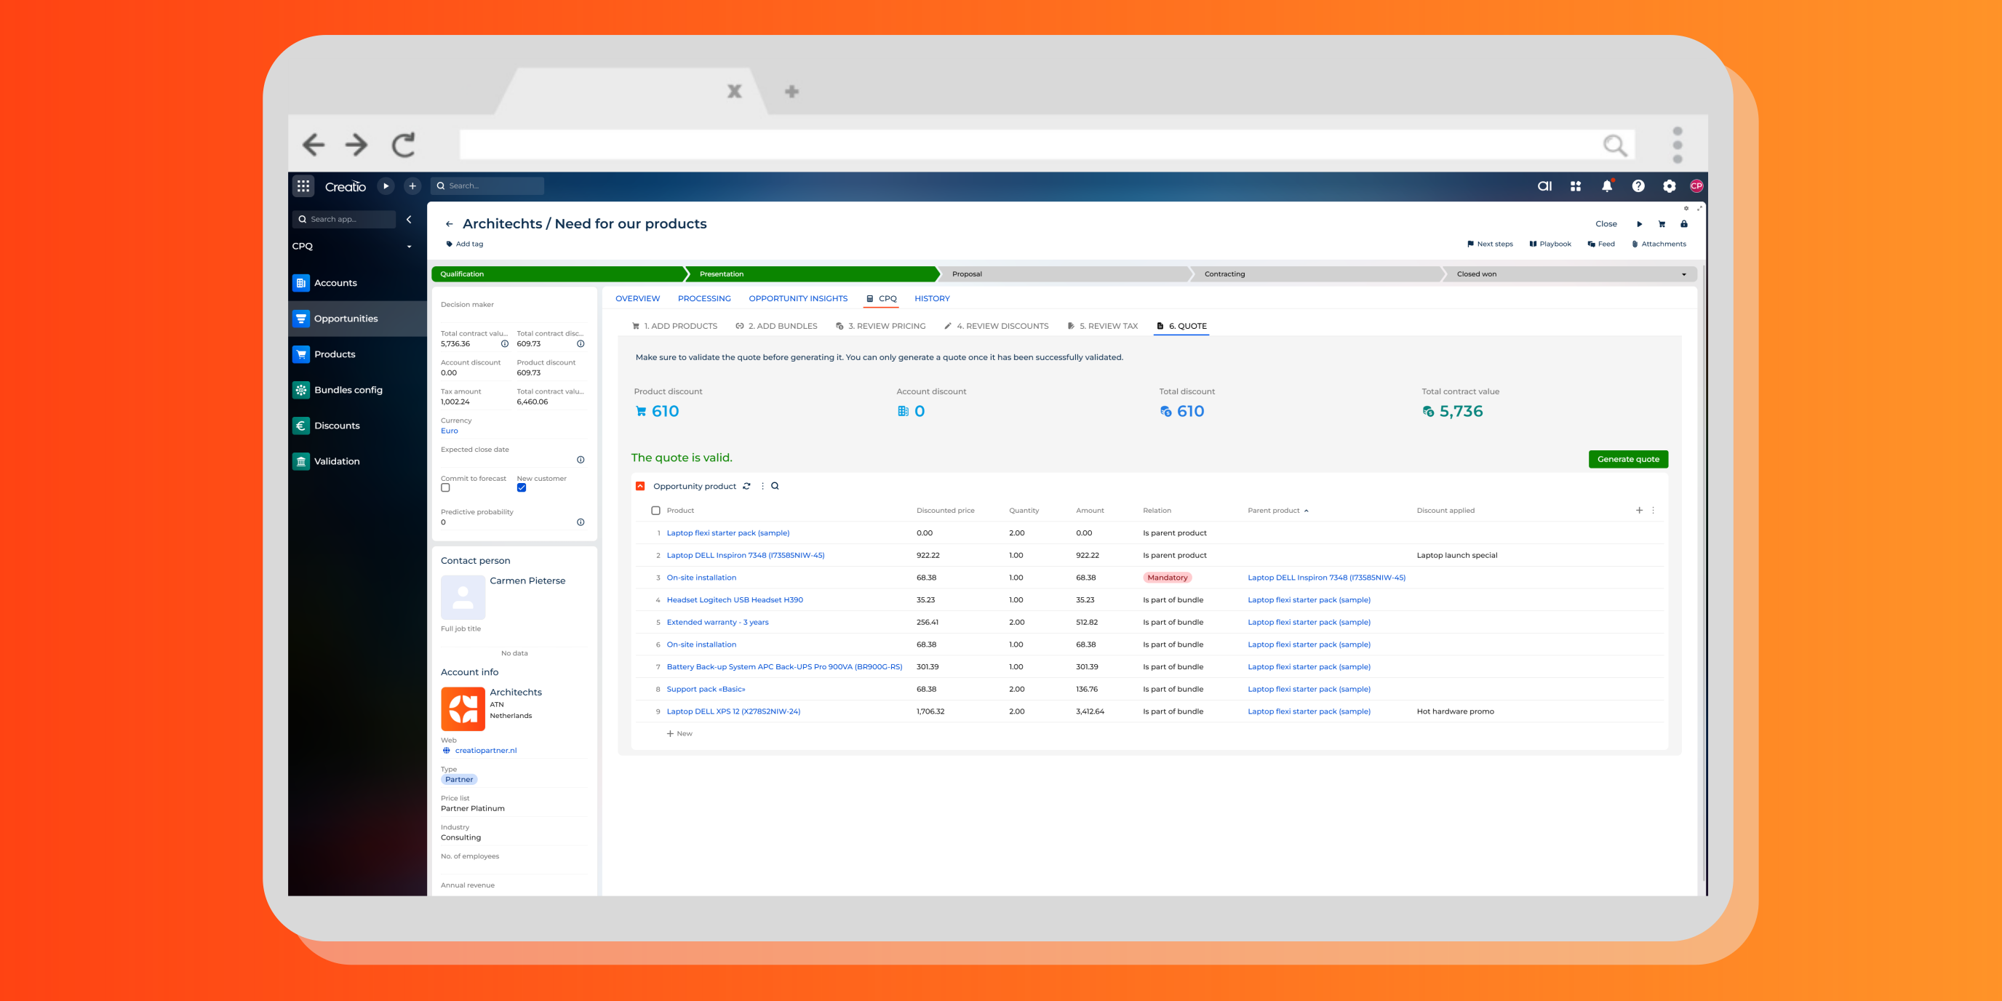Open the system settings gear icon
Screen dimensions: 2002x1001
point(1669,186)
